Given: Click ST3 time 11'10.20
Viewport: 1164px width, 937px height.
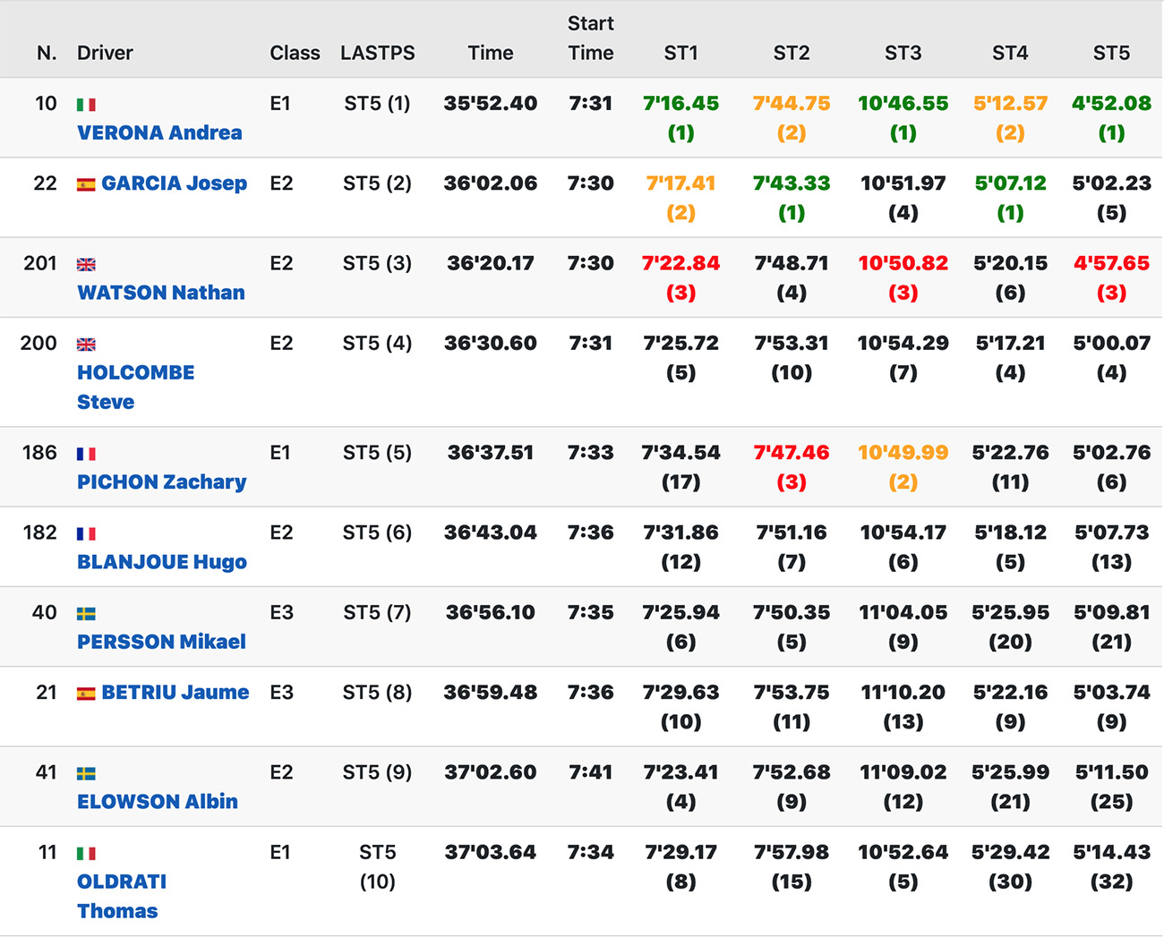Looking at the screenshot, I should [903, 692].
